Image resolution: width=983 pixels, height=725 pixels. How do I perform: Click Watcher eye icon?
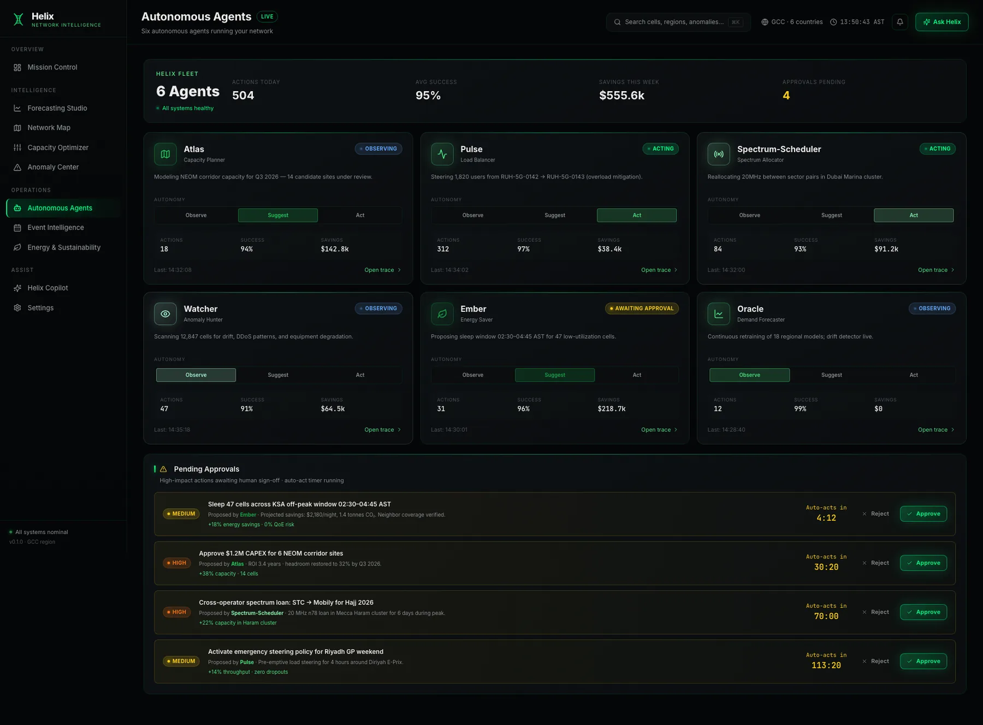[x=165, y=314]
